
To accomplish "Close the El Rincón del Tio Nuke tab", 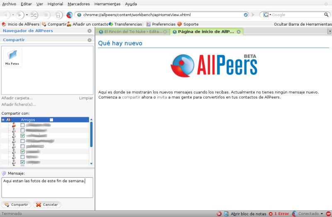I will [165, 32].
